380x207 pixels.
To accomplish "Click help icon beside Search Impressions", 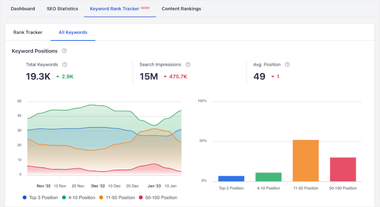I will click(x=188, y=65).
